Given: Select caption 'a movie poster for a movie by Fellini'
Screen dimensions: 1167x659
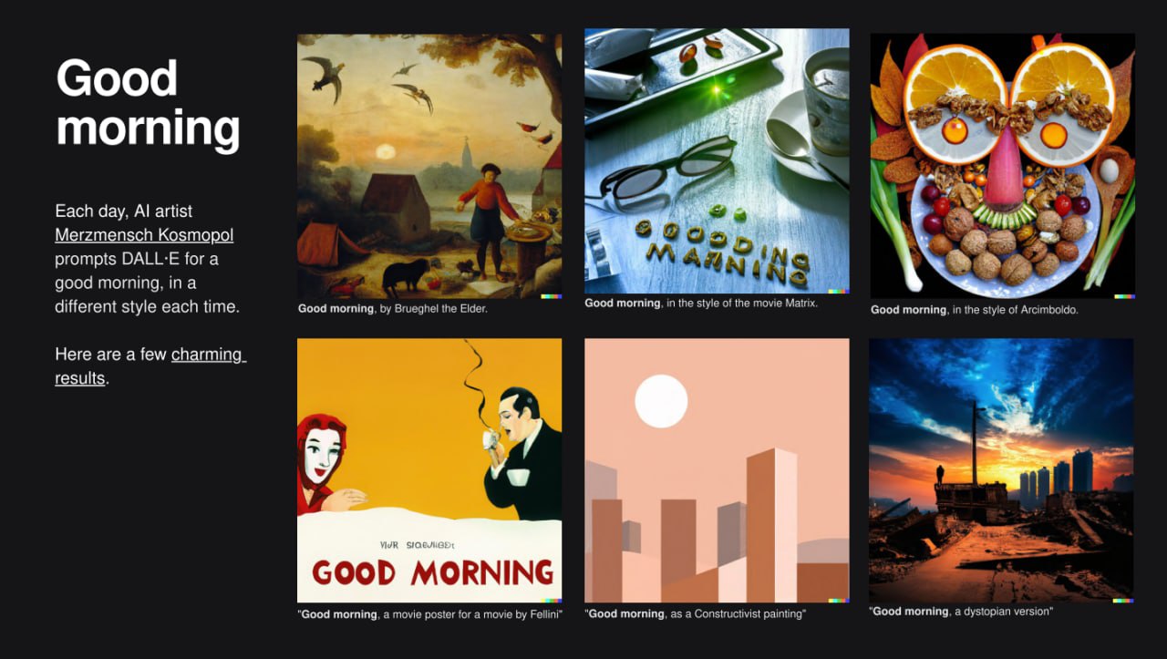Looking at the screenshot, I should [x=472, y=614].
